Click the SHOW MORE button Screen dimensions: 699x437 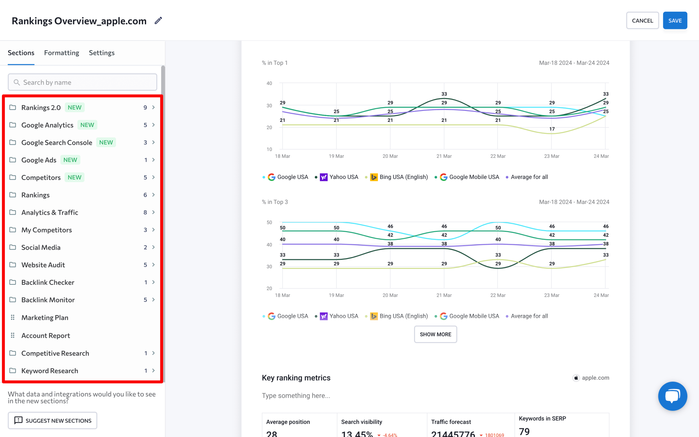coord(435,334)
